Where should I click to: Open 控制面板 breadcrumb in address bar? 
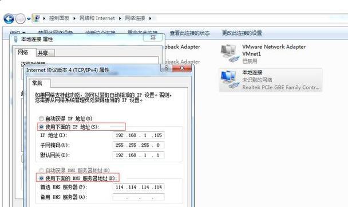click(x=59, y=18)
